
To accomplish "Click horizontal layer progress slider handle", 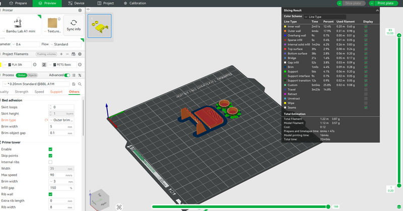I will click(x=328, y=206).
